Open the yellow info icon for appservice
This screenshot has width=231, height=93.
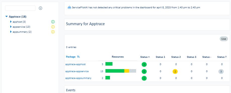coord(53,27)
